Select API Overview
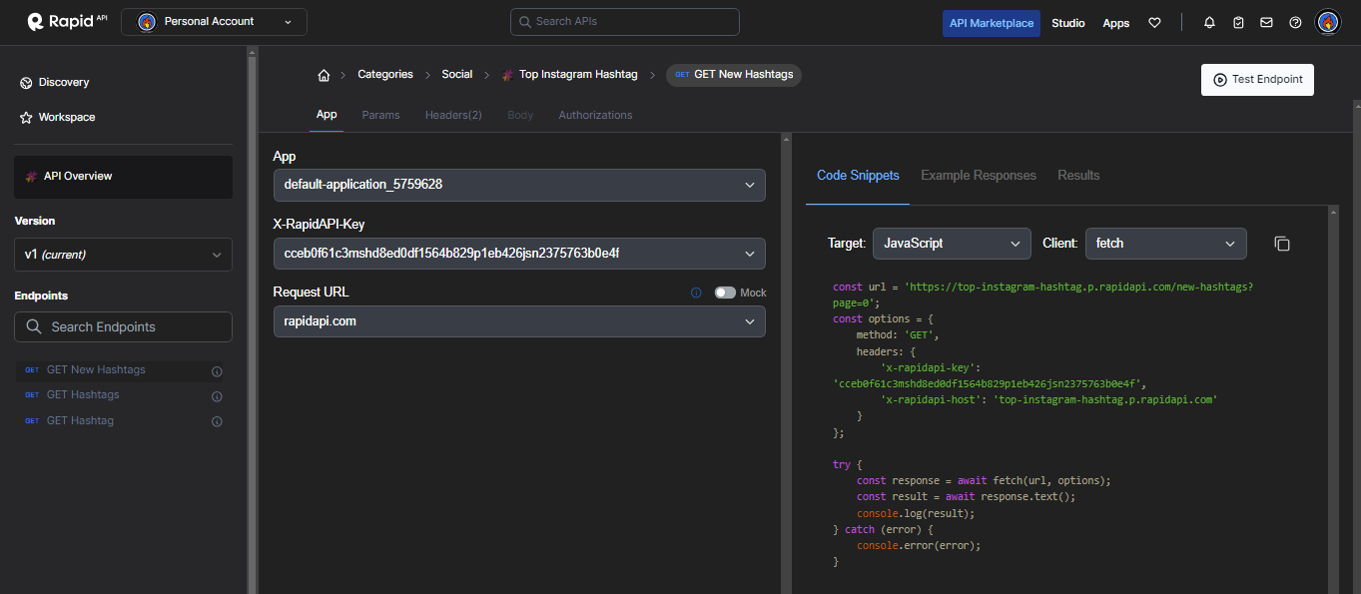Screen dimensions: 1361x594 123,177
